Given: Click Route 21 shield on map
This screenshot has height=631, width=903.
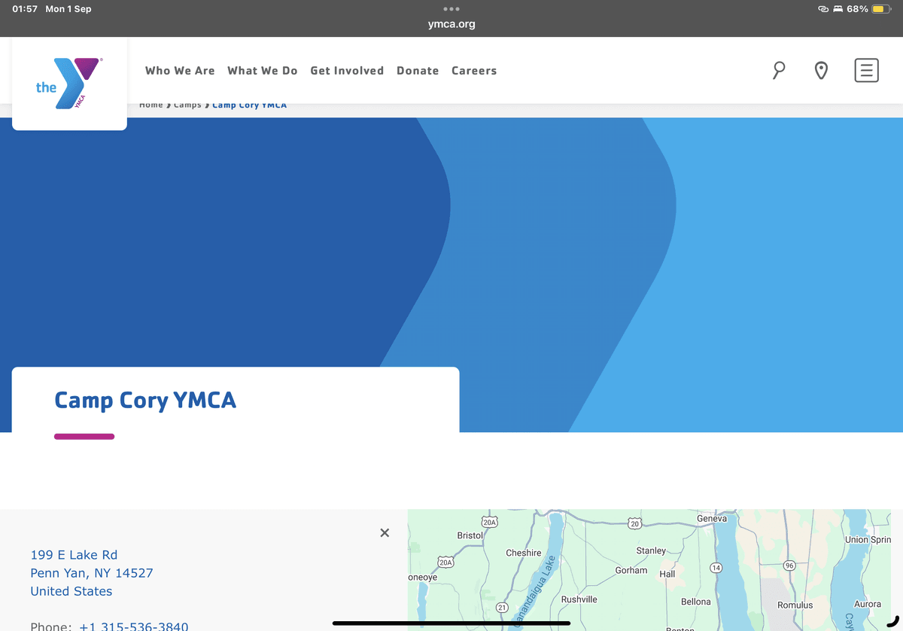Looking at the screenshot, I should coord(502,607).
